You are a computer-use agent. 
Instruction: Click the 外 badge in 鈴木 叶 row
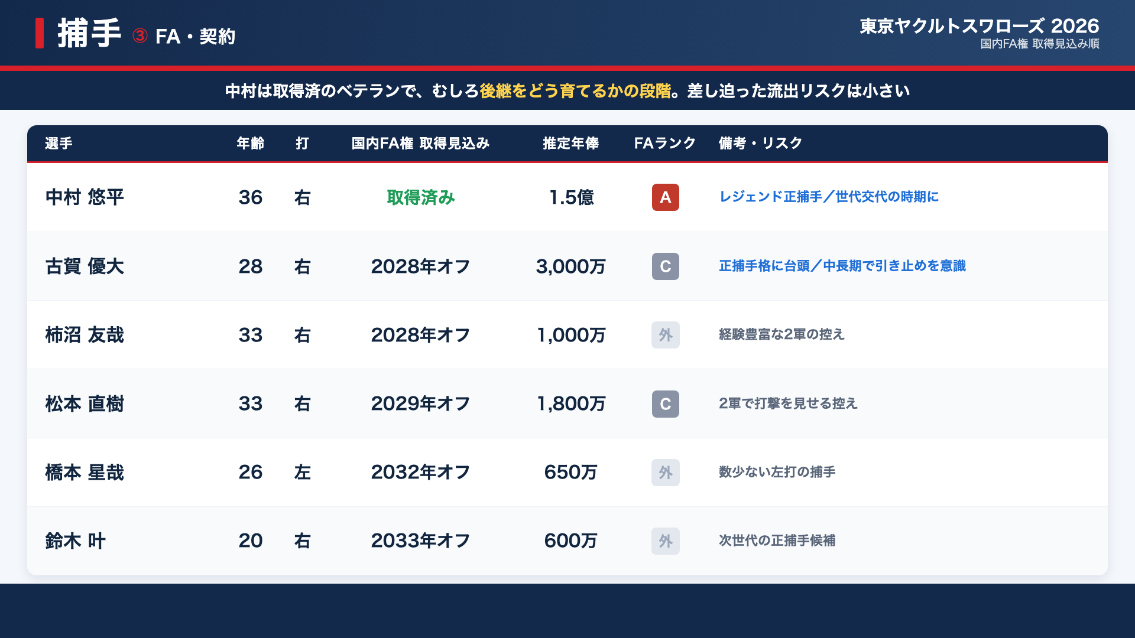[665, 541]
